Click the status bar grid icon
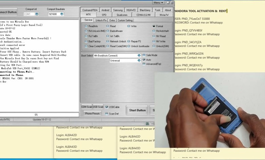Image resolution: width=265 pixels, height=160 pixels. (147, 124)
